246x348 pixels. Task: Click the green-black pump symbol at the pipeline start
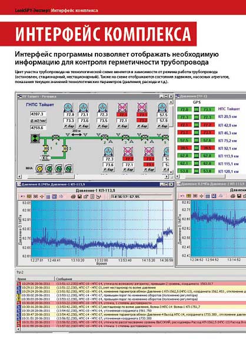click(x=35, y=138)
